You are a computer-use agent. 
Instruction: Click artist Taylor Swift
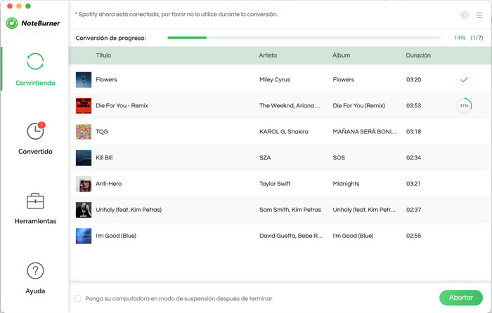tap(275, 184)
